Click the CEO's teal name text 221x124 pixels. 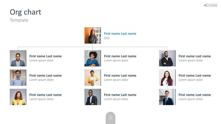click(x=120, y=34)
